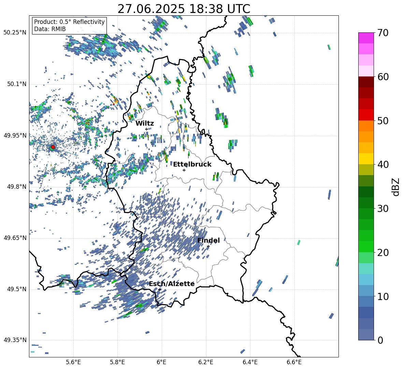This screenshot has width=404, height=369.
Task: Click the dBZ colorbar label
Action: (x=396, y=187)
